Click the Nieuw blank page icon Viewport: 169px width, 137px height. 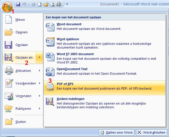click(9, 20)
